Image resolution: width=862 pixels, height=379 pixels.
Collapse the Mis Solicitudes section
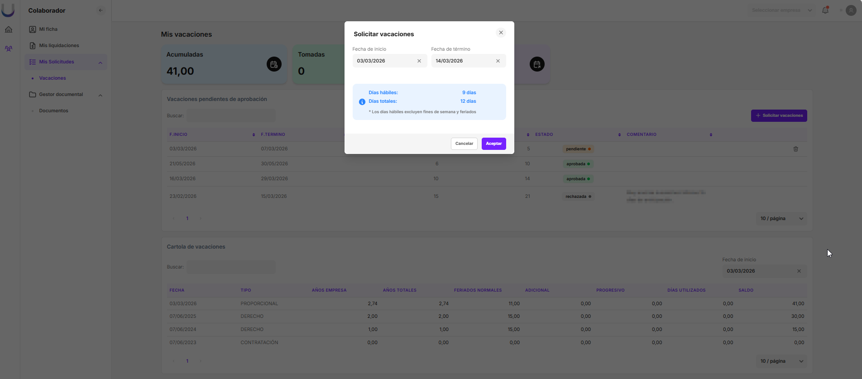click(101, 62)
